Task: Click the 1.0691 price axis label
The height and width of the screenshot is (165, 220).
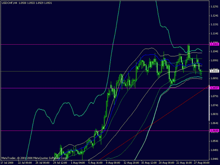Action: (214, 114)
